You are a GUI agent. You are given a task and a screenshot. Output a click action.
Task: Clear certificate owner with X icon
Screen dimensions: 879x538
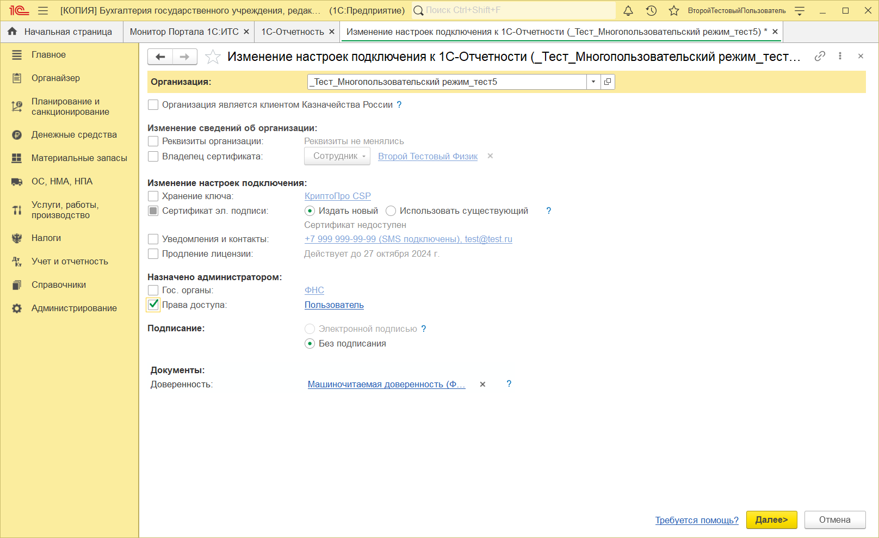click(x=490, y=156)
